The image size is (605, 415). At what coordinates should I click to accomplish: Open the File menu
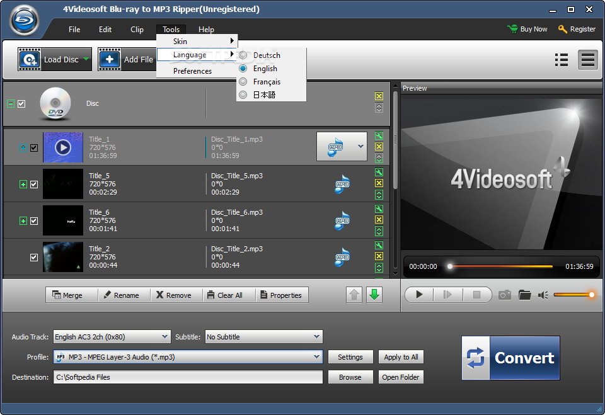click(74, 30)
